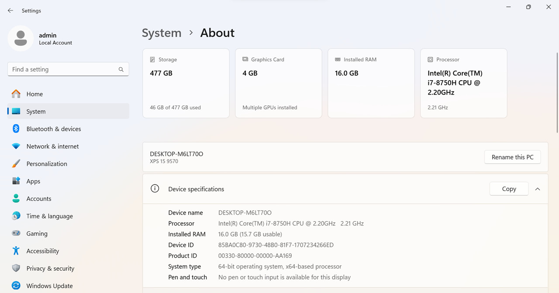The image size is (559, 293).
Task: Open the Privacy & security shield icon
Action: [x=16, y=268]
